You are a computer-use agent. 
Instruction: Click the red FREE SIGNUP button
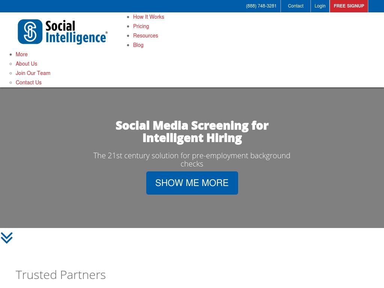tap(349, 6)
